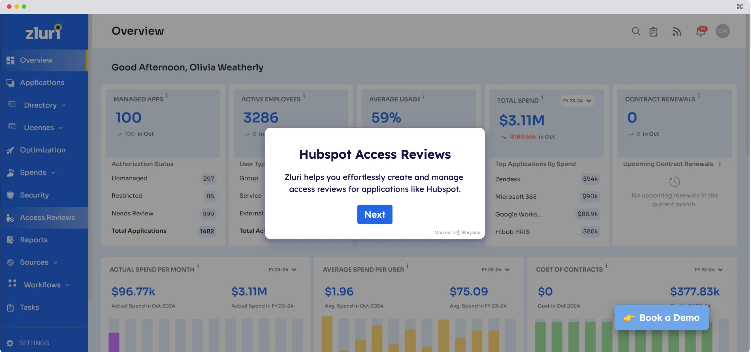Click the Applications sidebar icon

click(x=10, y=82)
